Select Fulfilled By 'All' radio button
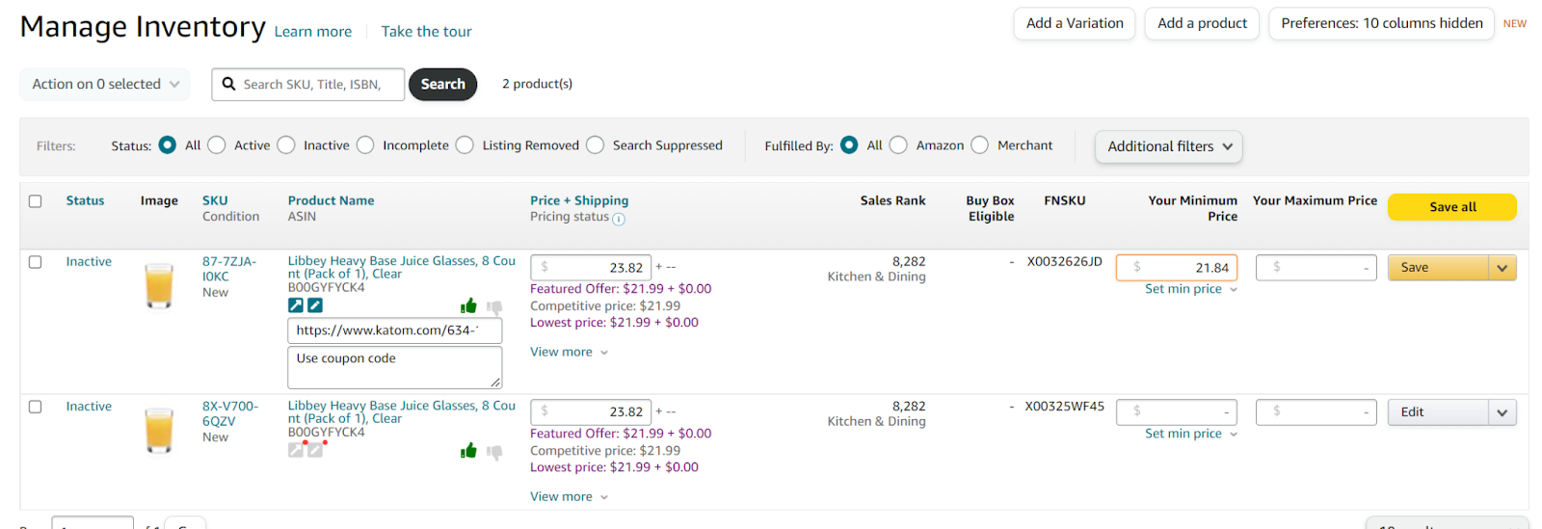The width and height of the screenshot is (1542, 529). [849, 145]
